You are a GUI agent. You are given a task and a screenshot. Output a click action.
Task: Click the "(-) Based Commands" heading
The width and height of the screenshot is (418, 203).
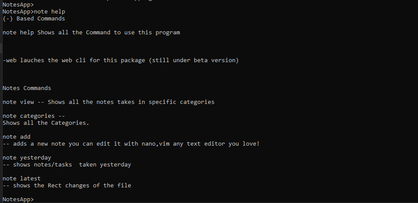[34, 19]
